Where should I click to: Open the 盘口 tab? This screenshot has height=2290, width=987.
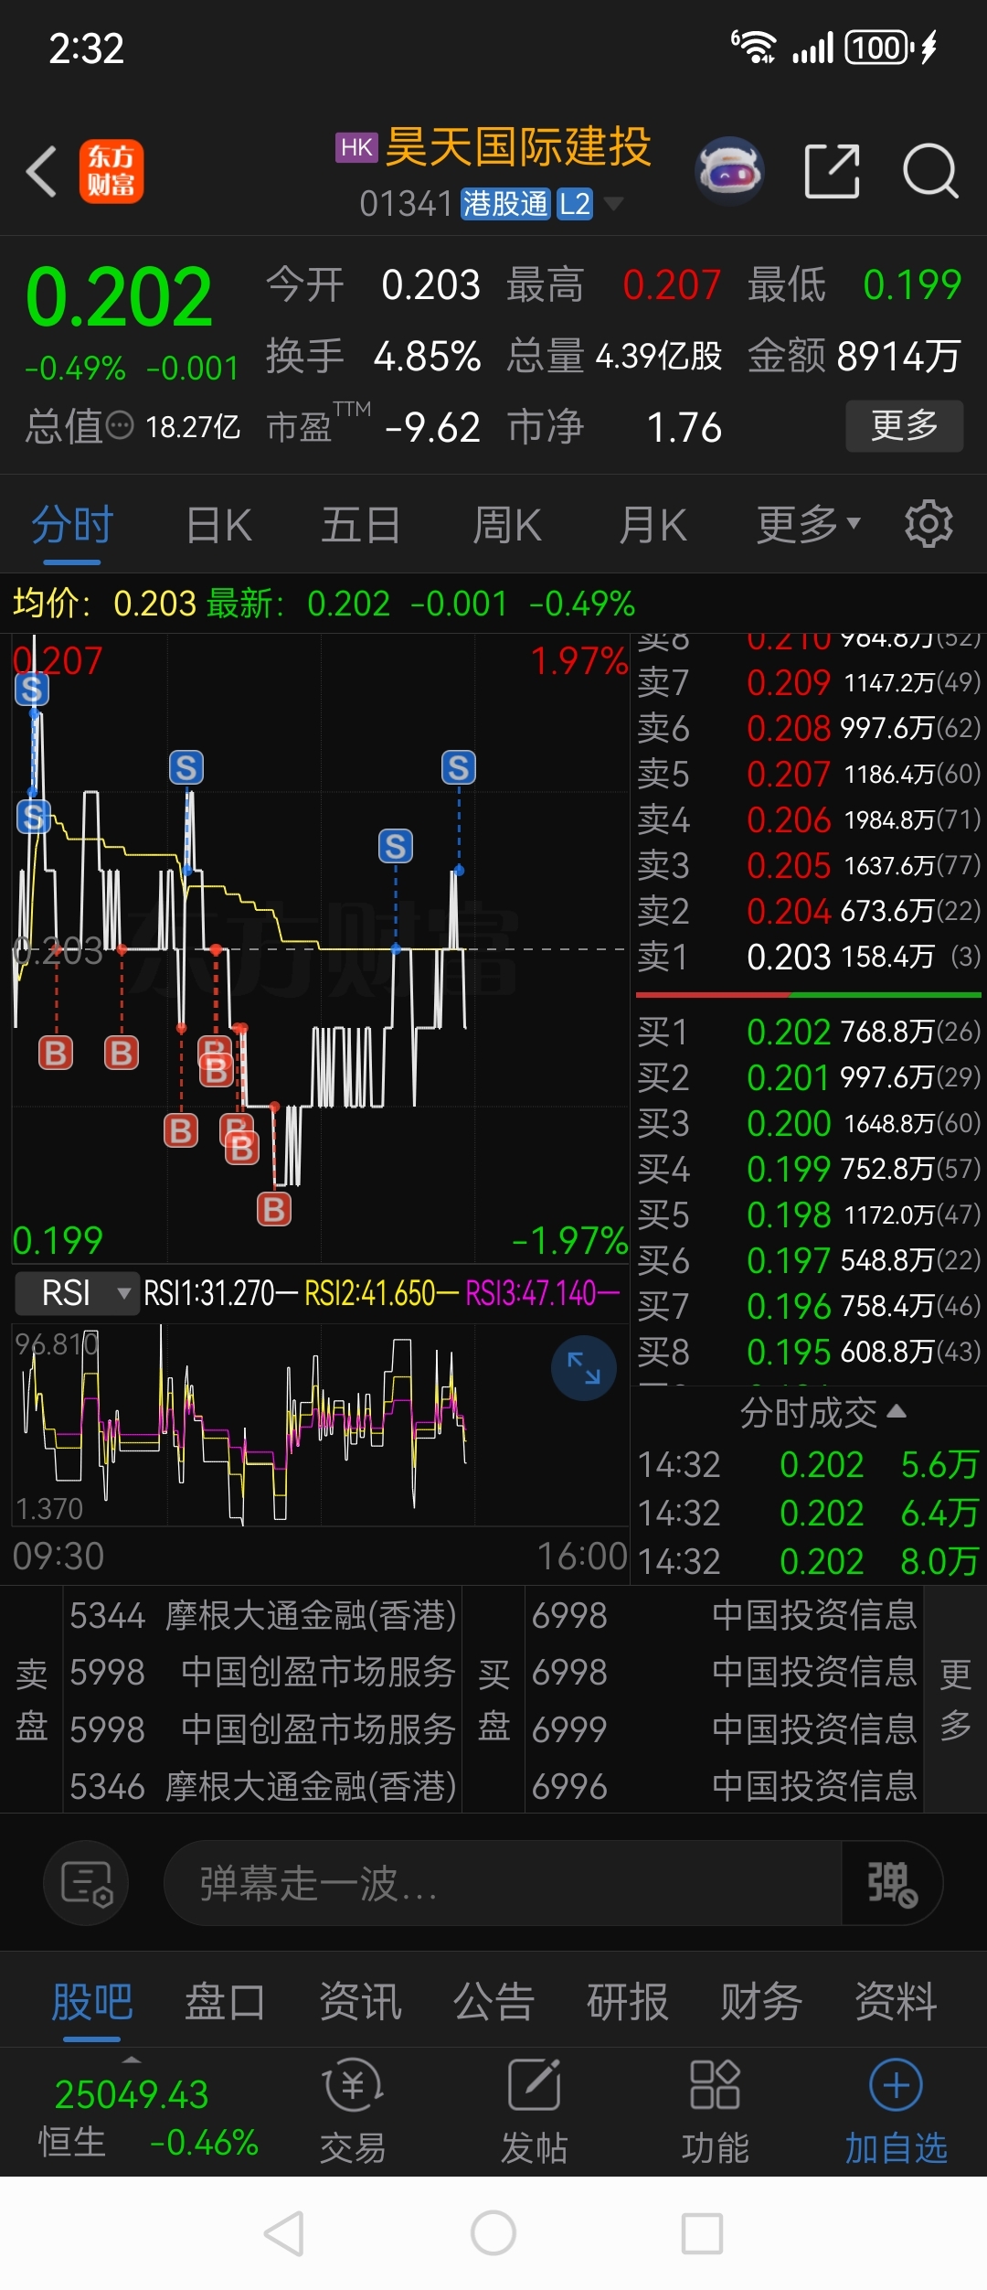coord(226,2001)
